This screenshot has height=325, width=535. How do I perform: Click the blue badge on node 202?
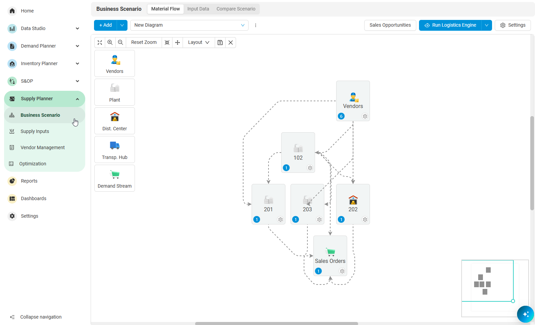[x=341, y=220]
